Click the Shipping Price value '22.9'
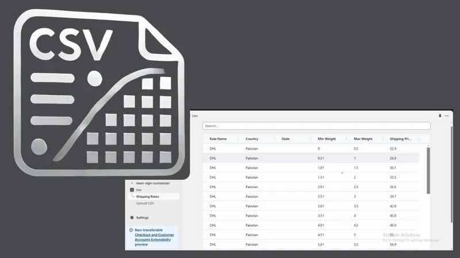Image resolution: width=460 pixels, height=258 pixels. [393, 148]
